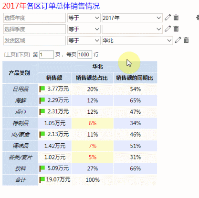The width and height of the screenshot is (199, 198).
Task: Click the 选择季度 field name box
Action: (x=34, y=29)
